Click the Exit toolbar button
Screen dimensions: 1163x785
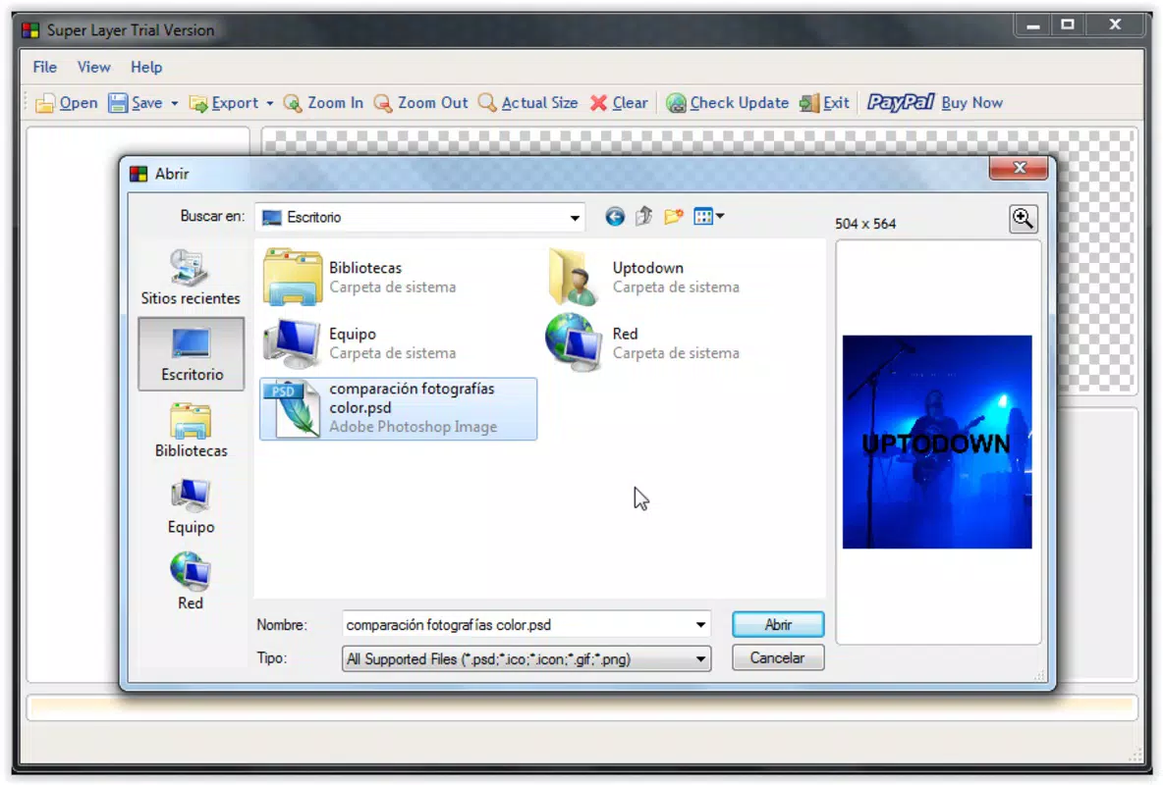point(824,103)
